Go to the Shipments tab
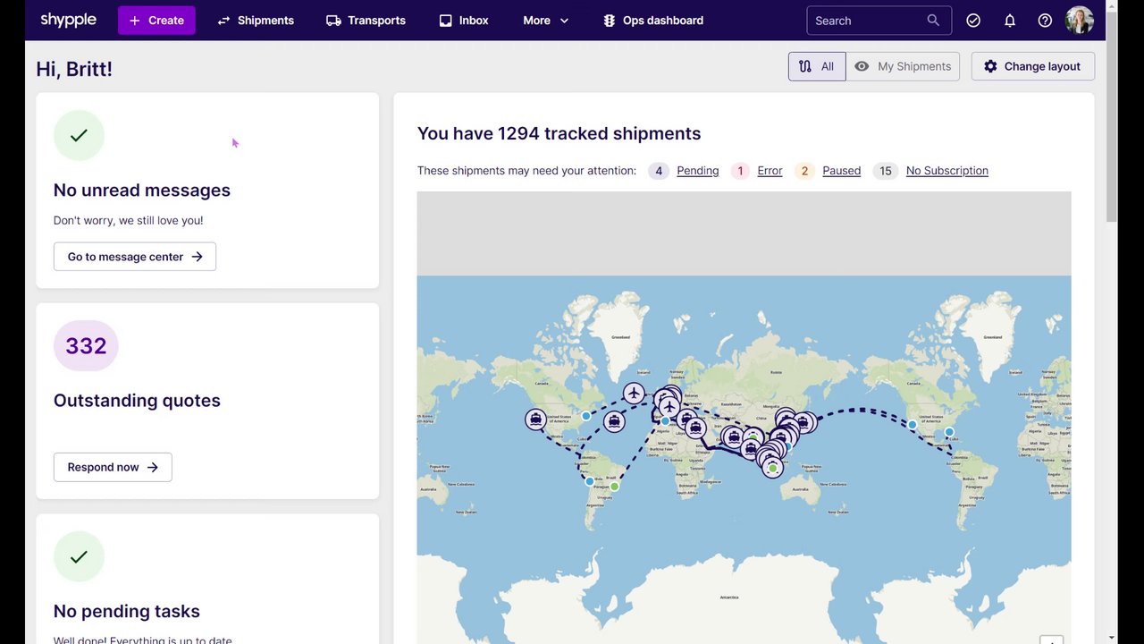1144x644 pixels. (256, 21)
